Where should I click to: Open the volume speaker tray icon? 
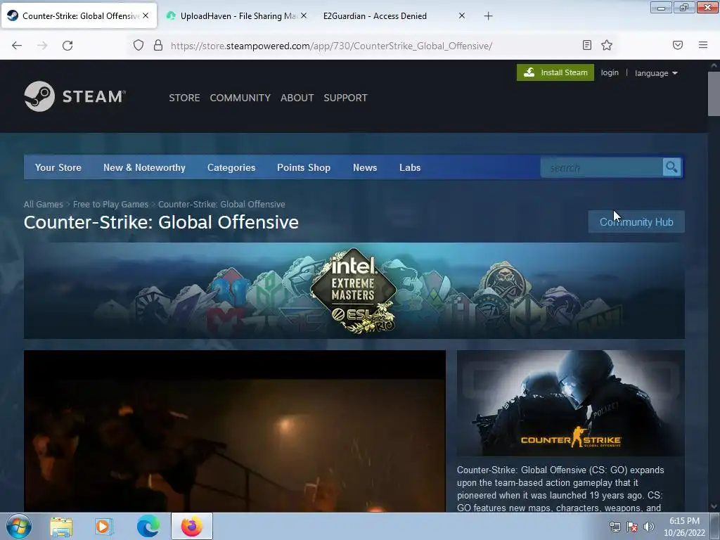(x=648, y=527)
